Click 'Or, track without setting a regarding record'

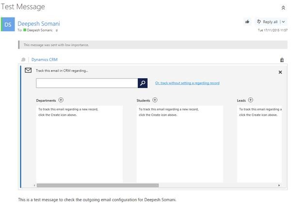(187, 83)
